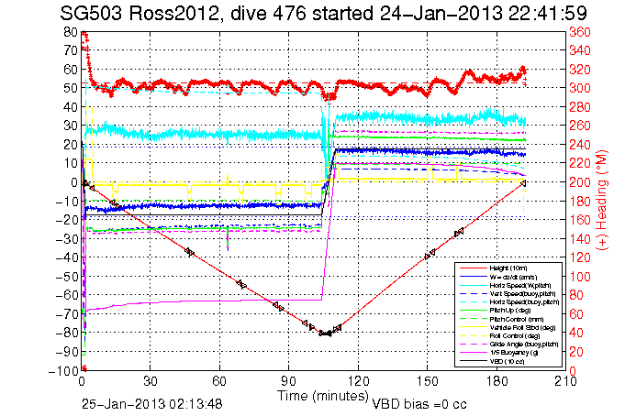Click the red heading tick label '340'

(580, 50)
